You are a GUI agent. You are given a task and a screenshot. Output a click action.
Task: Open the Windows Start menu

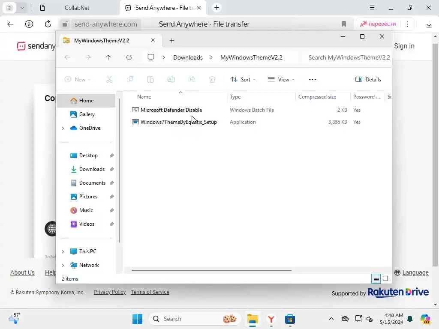(x=137, y=319)
